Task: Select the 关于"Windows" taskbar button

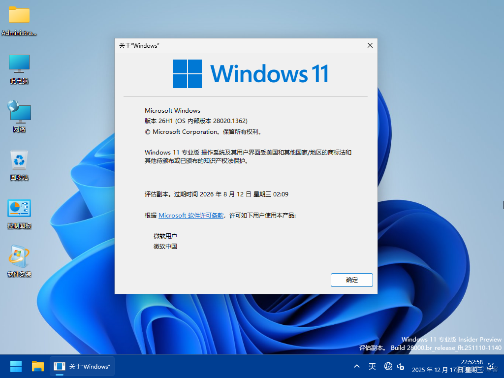Action: 82,366
